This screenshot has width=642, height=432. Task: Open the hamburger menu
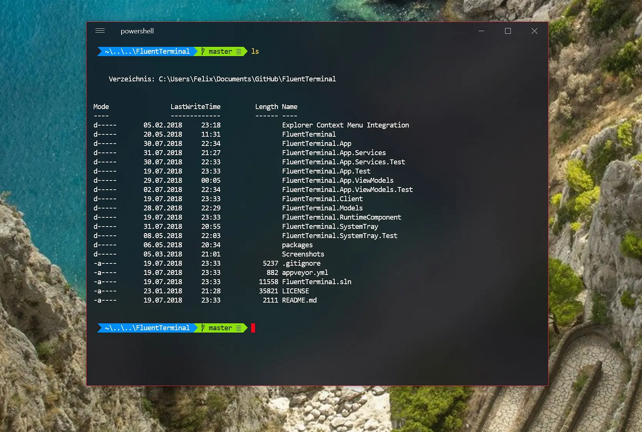tap(100, 31)
